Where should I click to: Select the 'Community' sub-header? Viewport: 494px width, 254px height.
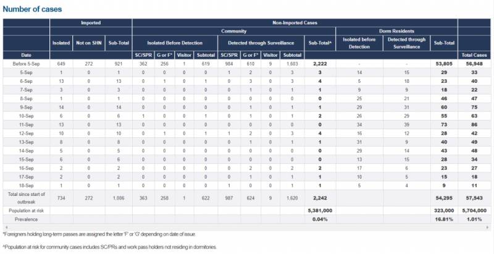234,30
